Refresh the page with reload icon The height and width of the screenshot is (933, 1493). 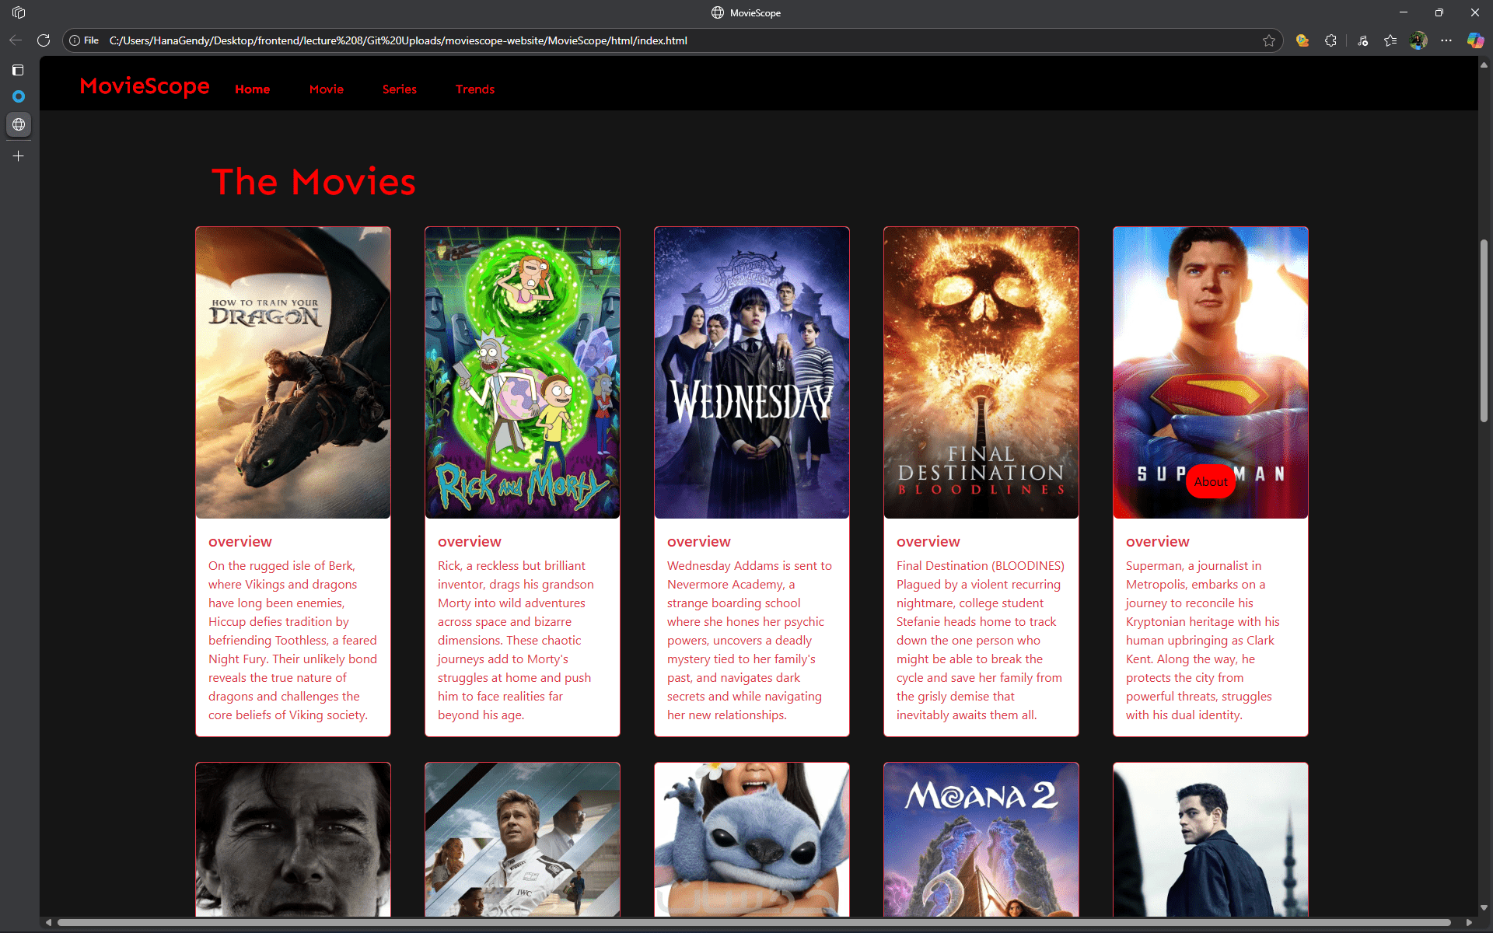(x=44, y=40)
